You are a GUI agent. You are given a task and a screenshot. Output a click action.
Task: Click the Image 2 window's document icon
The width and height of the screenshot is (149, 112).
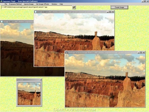[36, 12]
